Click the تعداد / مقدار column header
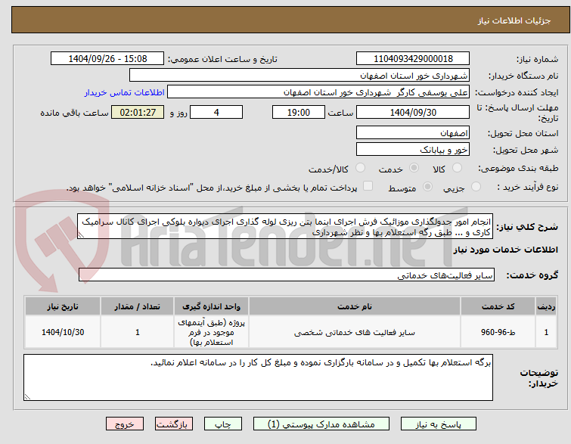Viewport: 571px width, 444px height. pos(138,306)
